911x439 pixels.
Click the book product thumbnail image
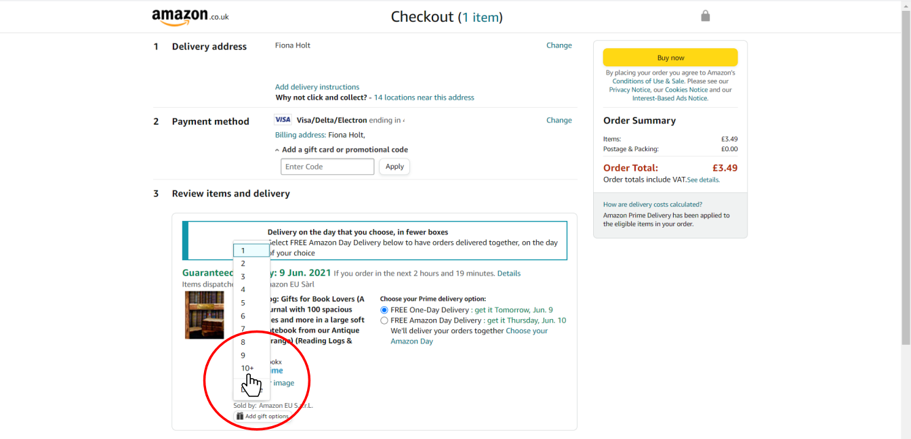[204, 315]
